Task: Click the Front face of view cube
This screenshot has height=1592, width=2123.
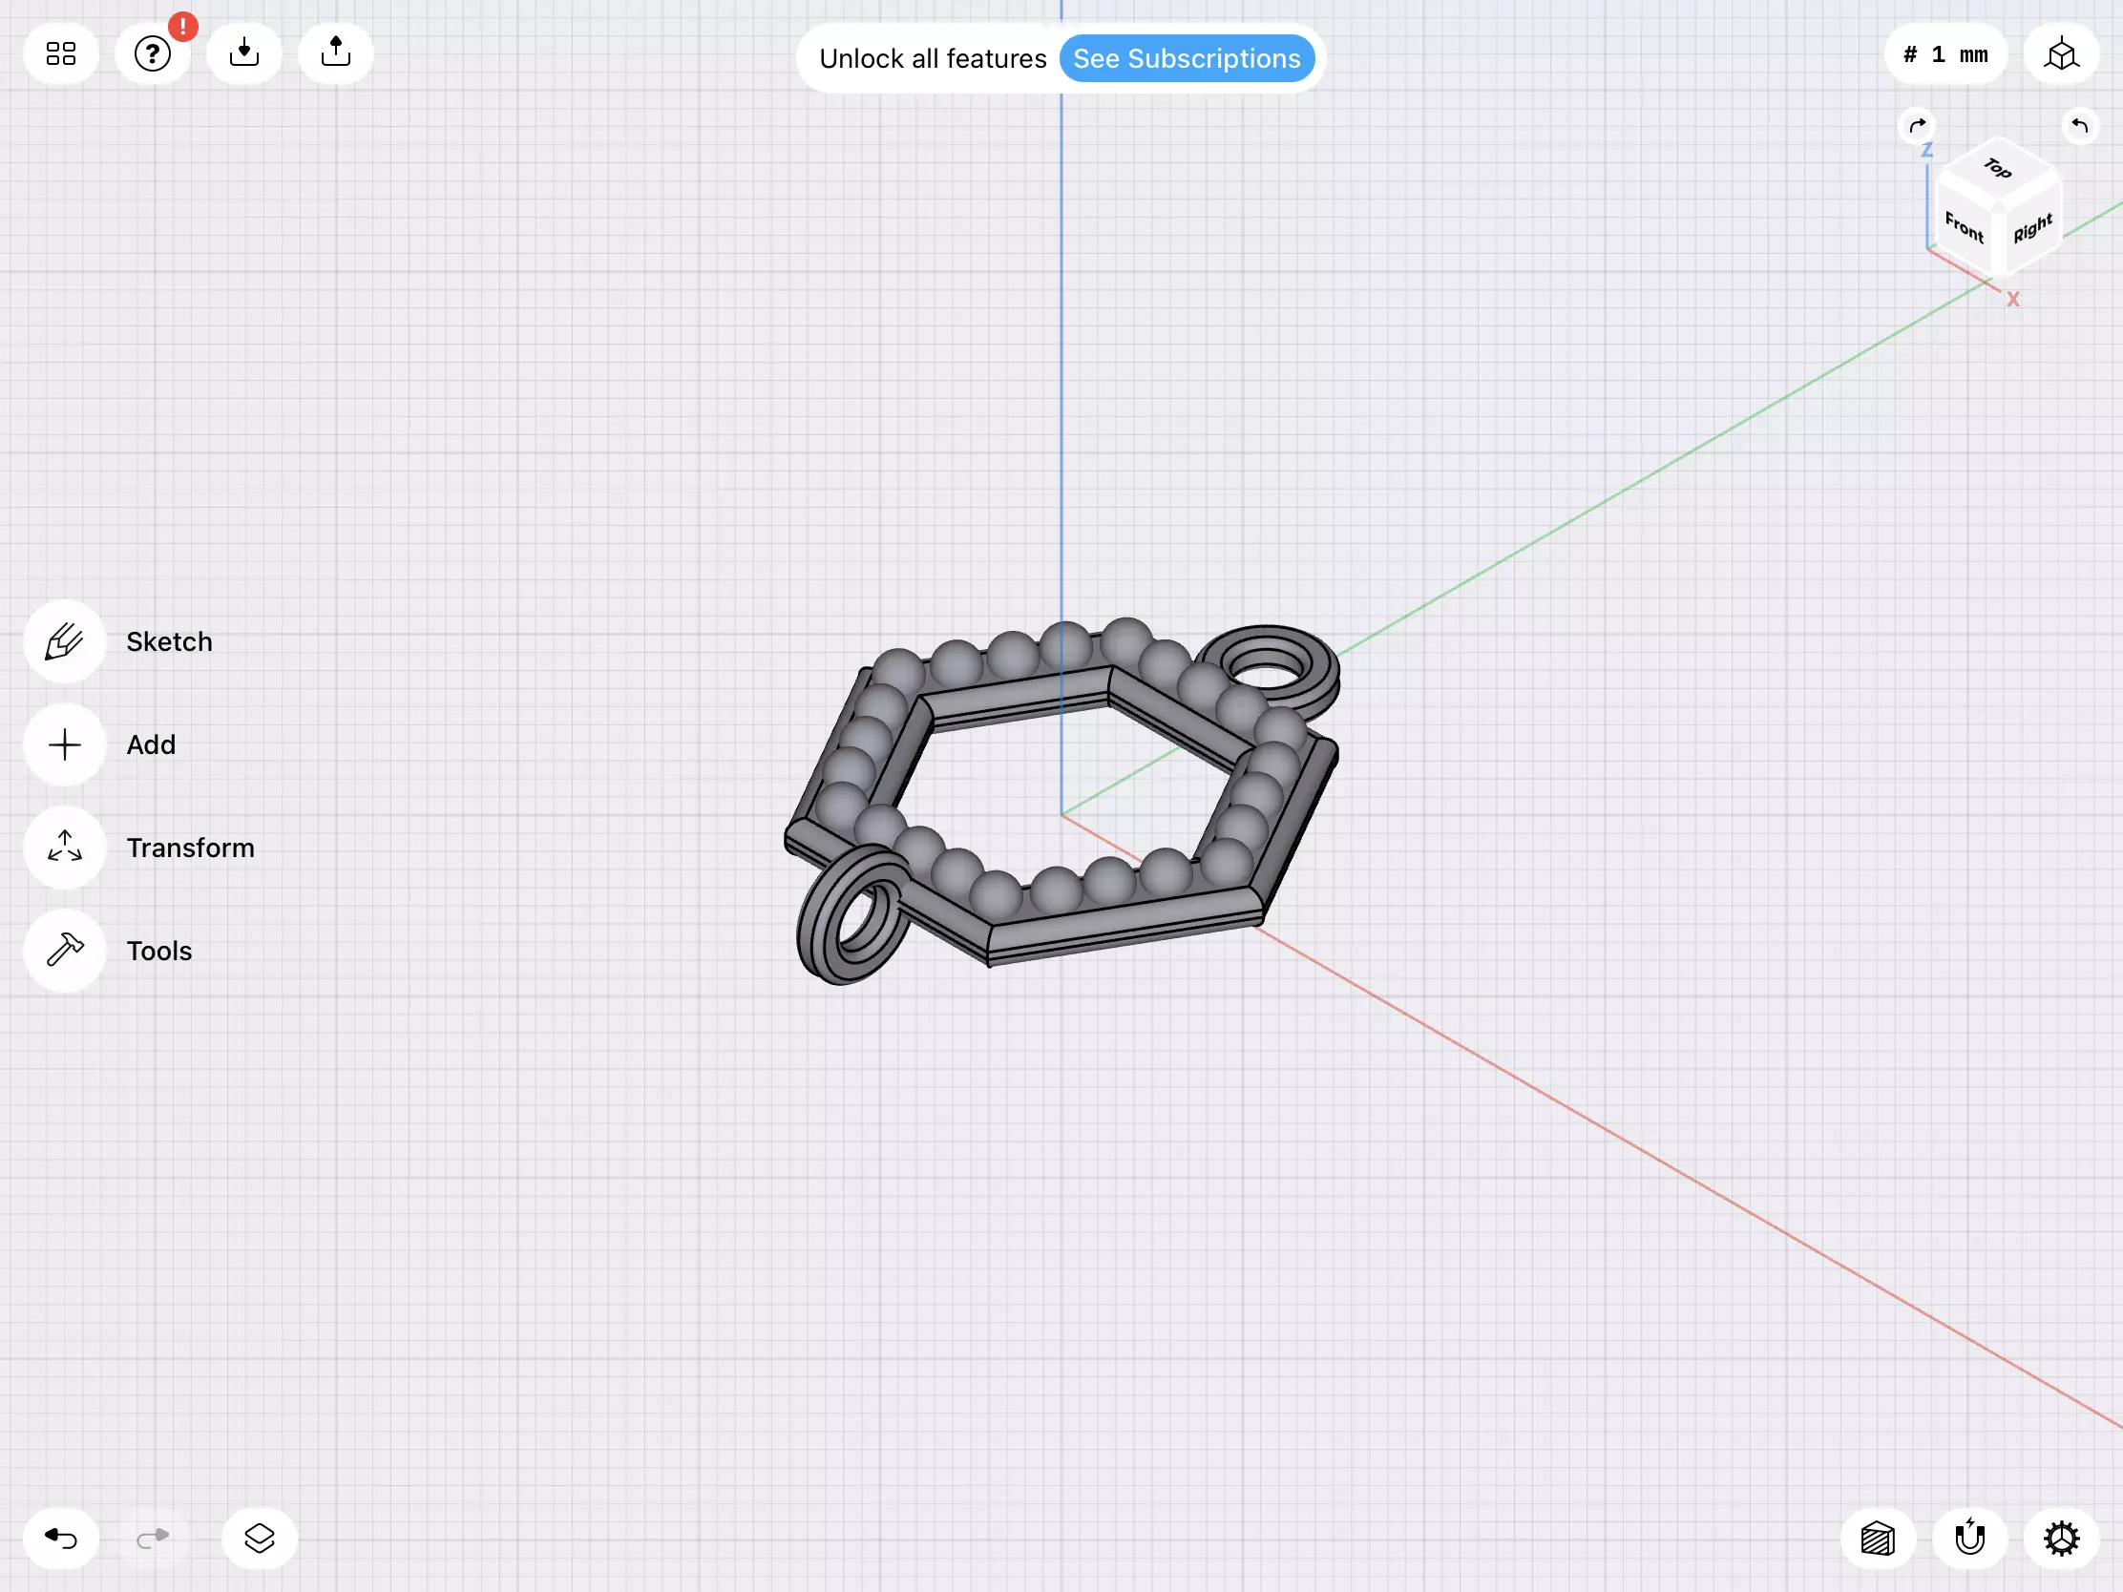Action: coord(1964,227)
